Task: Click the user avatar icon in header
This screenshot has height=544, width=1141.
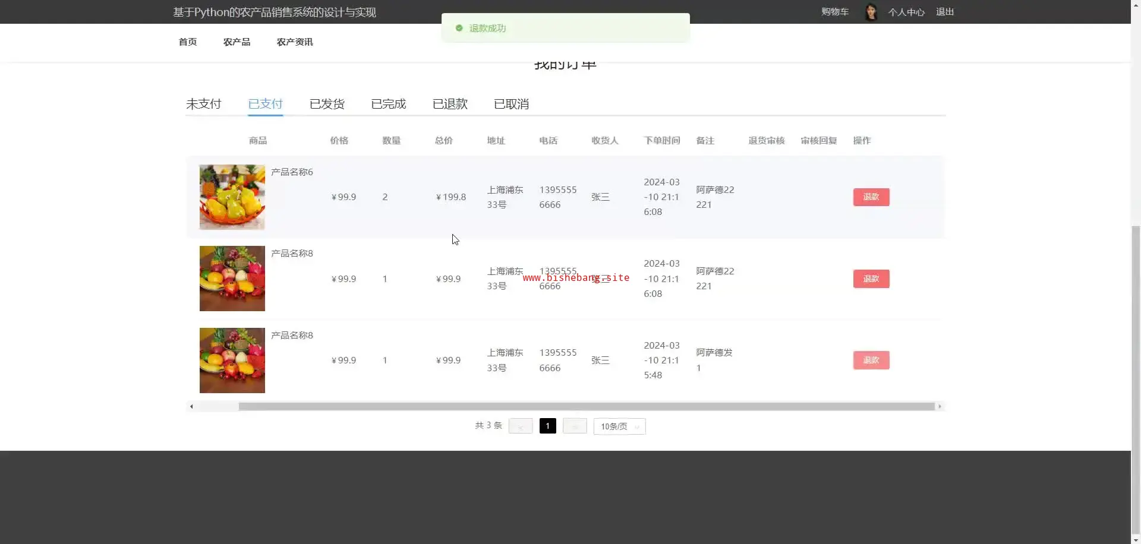Action: 871,12
